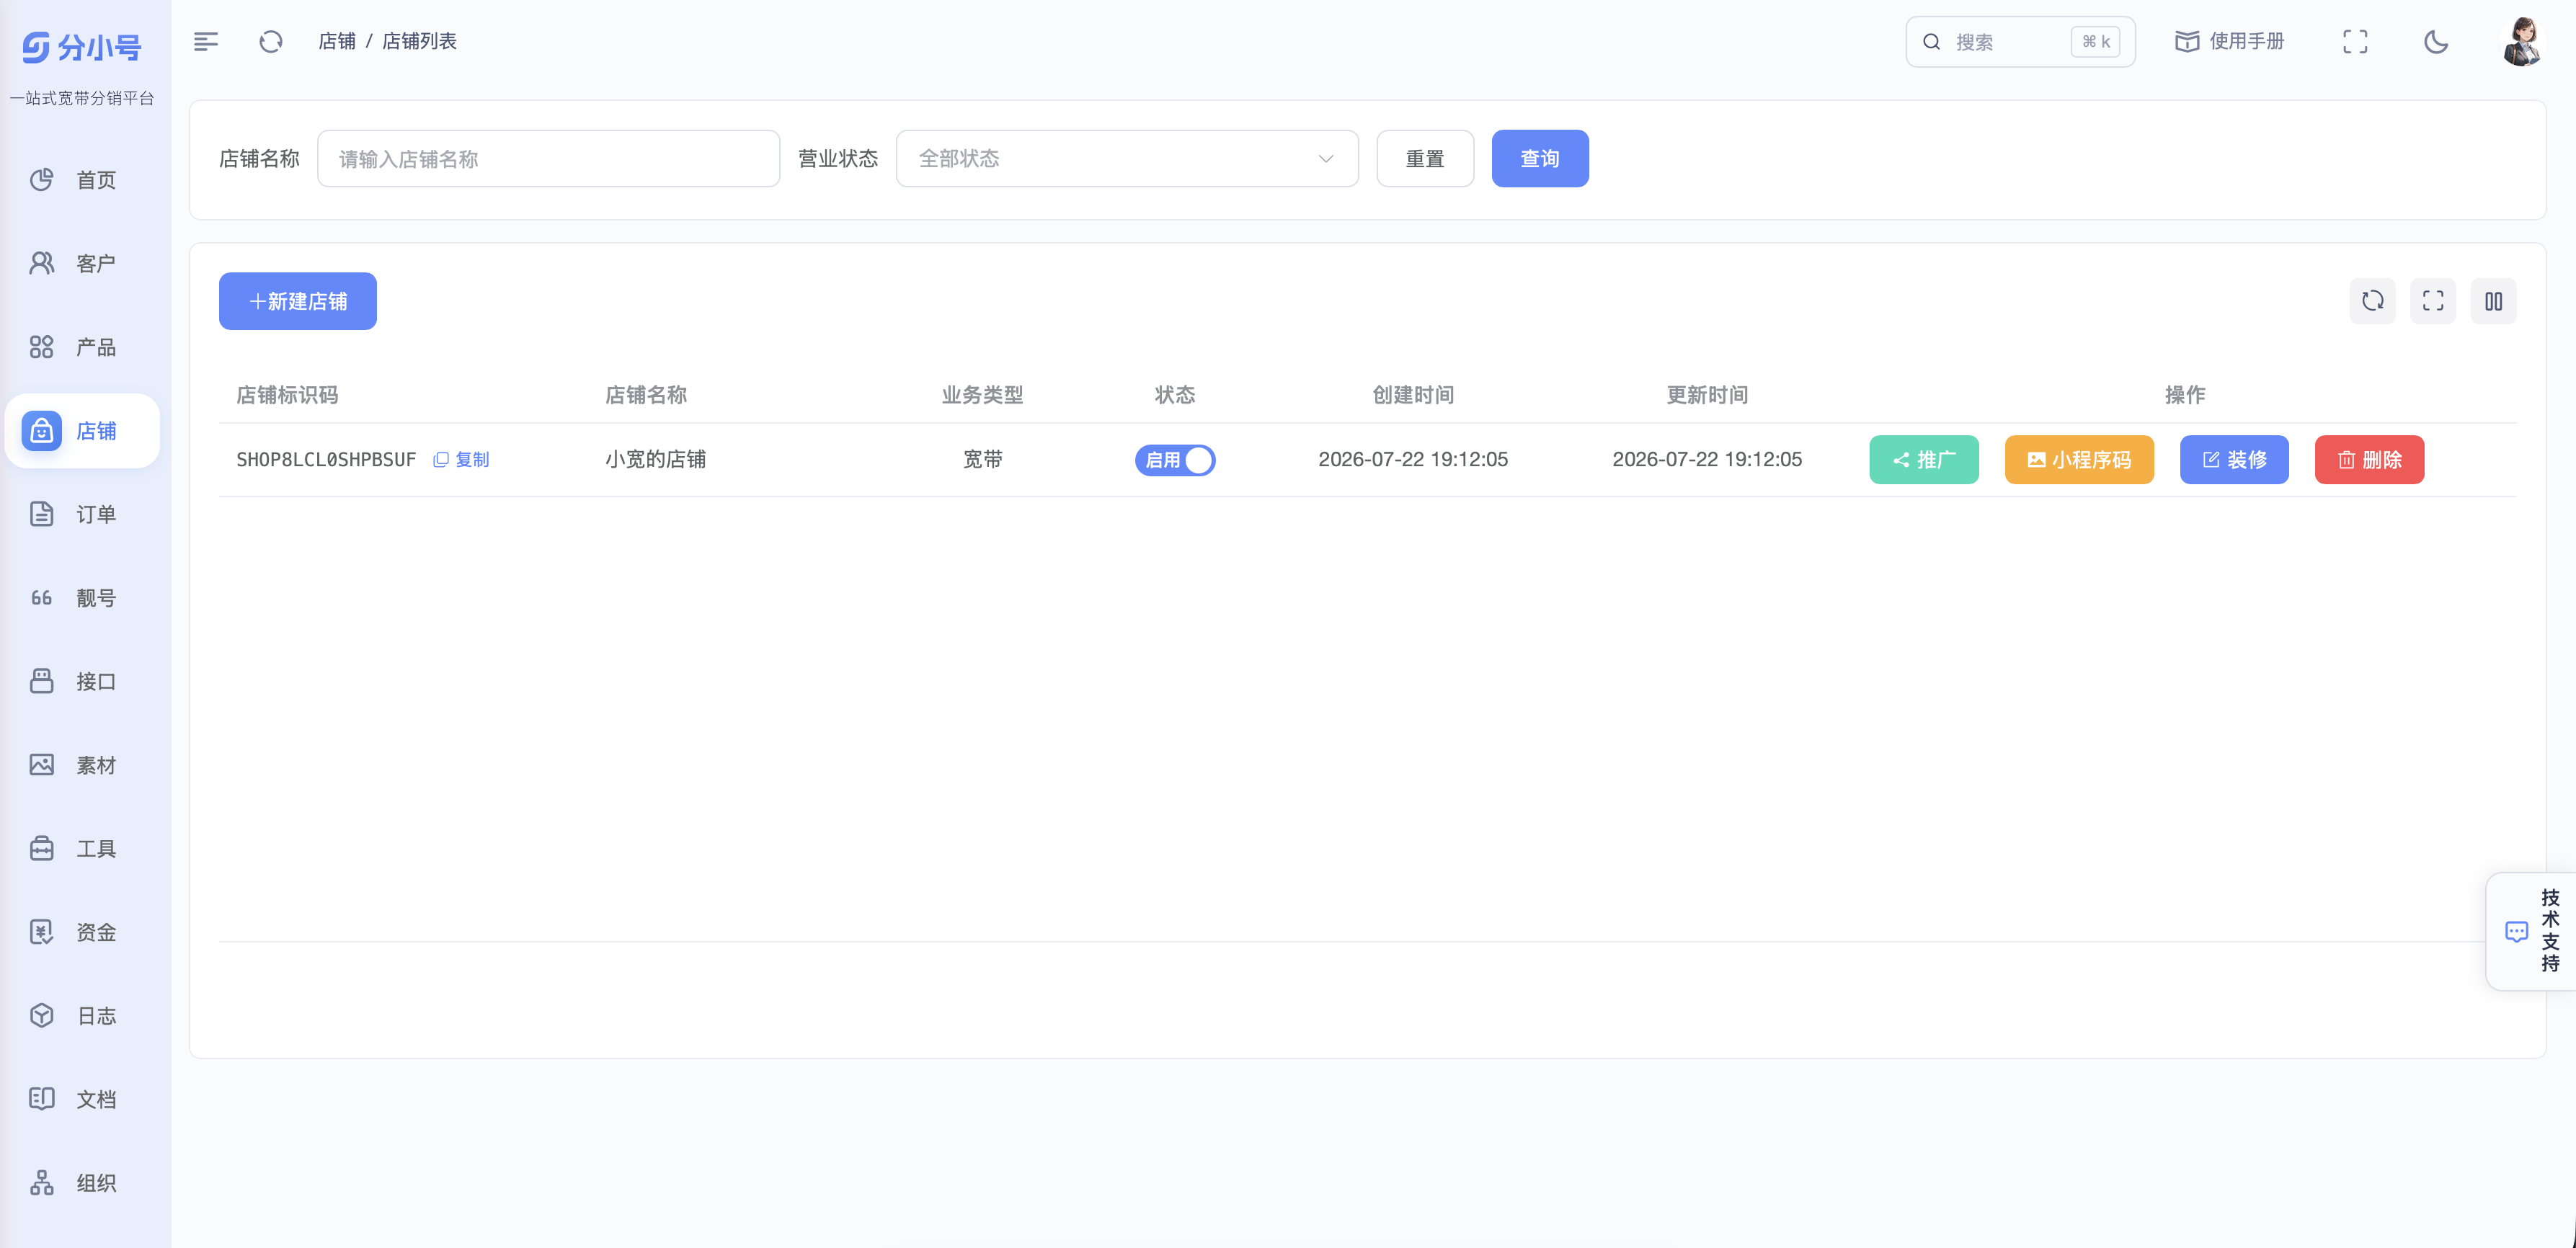2576x1248 pixels.
Task: Focus the top 搜索 search box
Action: (2020, 41)
